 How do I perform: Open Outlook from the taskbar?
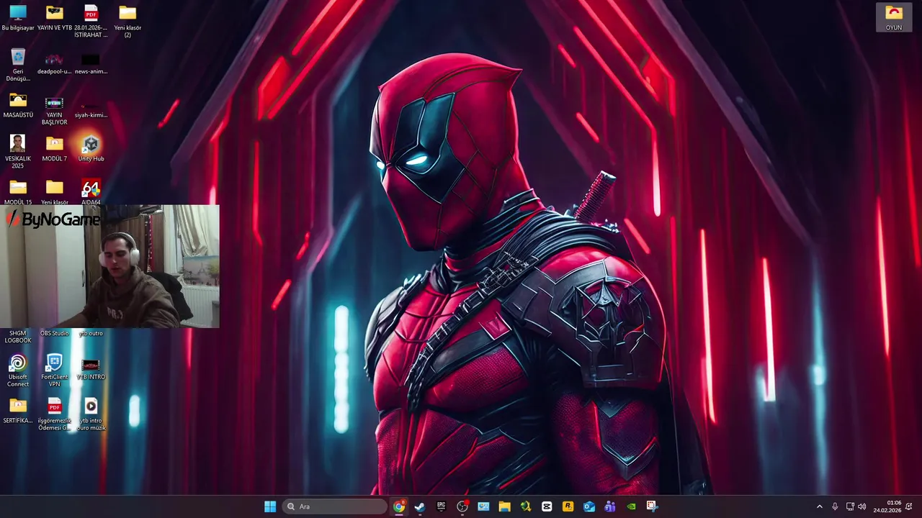589,506
